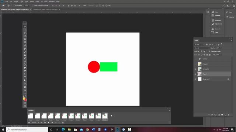Image resolution: width=236 pixels, height=132 pixels.
Task: Toggle Show Transform Controls checkbox
Action: tap(33, 6)
